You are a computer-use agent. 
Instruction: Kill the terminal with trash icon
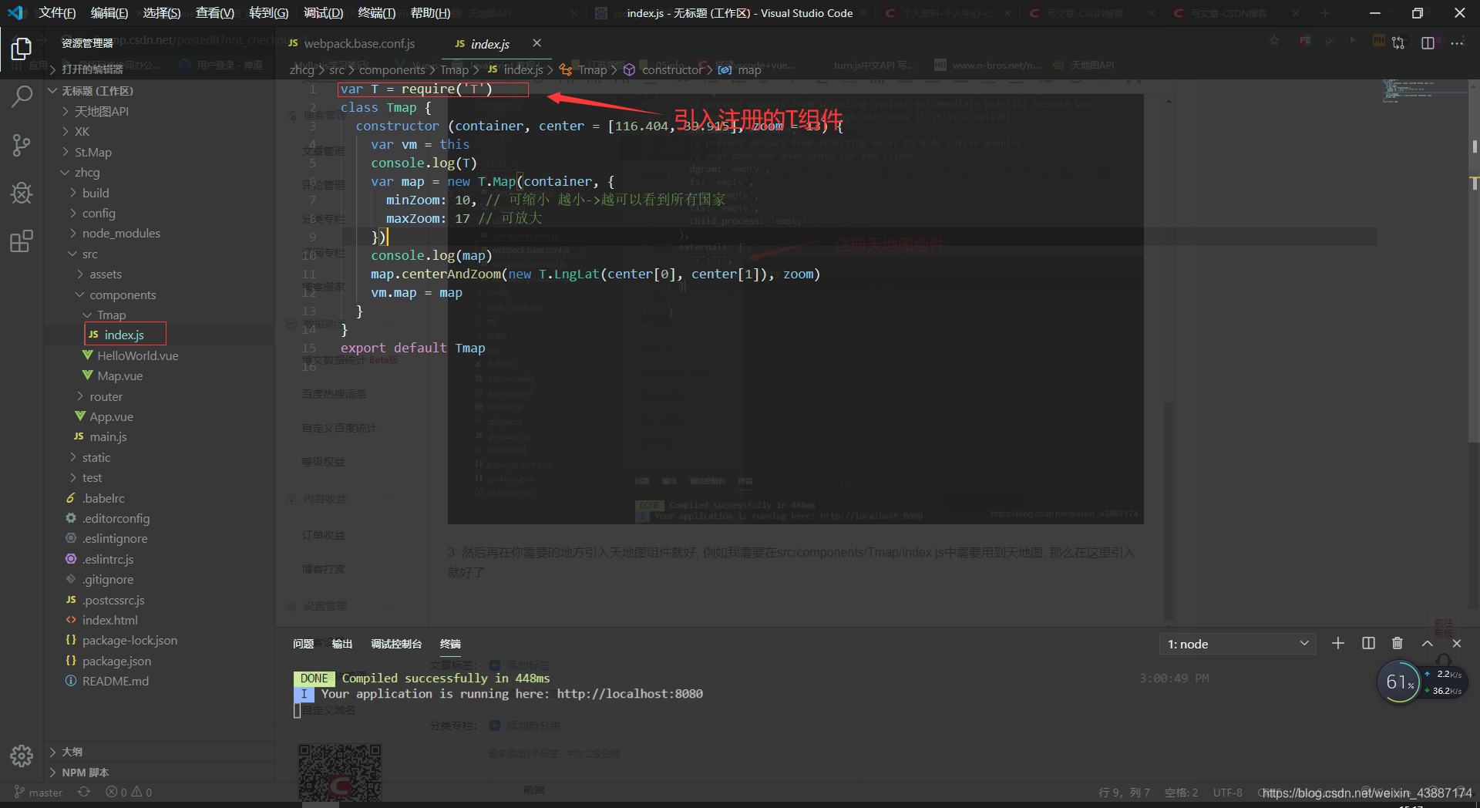click(x=1398, y=643)
